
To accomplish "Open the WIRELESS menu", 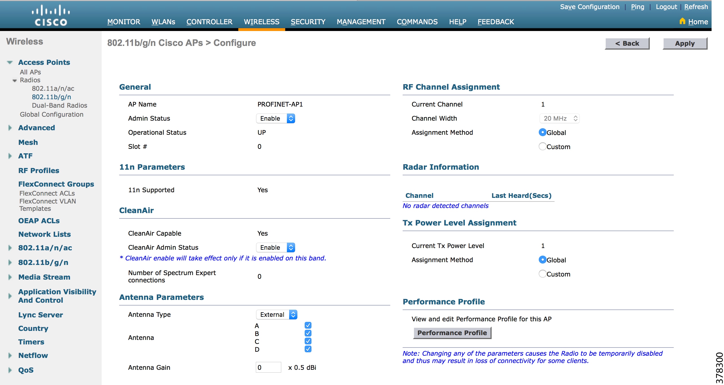I will click(261, 22).
